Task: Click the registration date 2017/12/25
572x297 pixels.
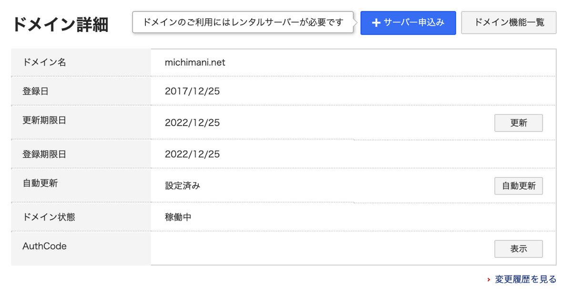Action: pos(192,91)
